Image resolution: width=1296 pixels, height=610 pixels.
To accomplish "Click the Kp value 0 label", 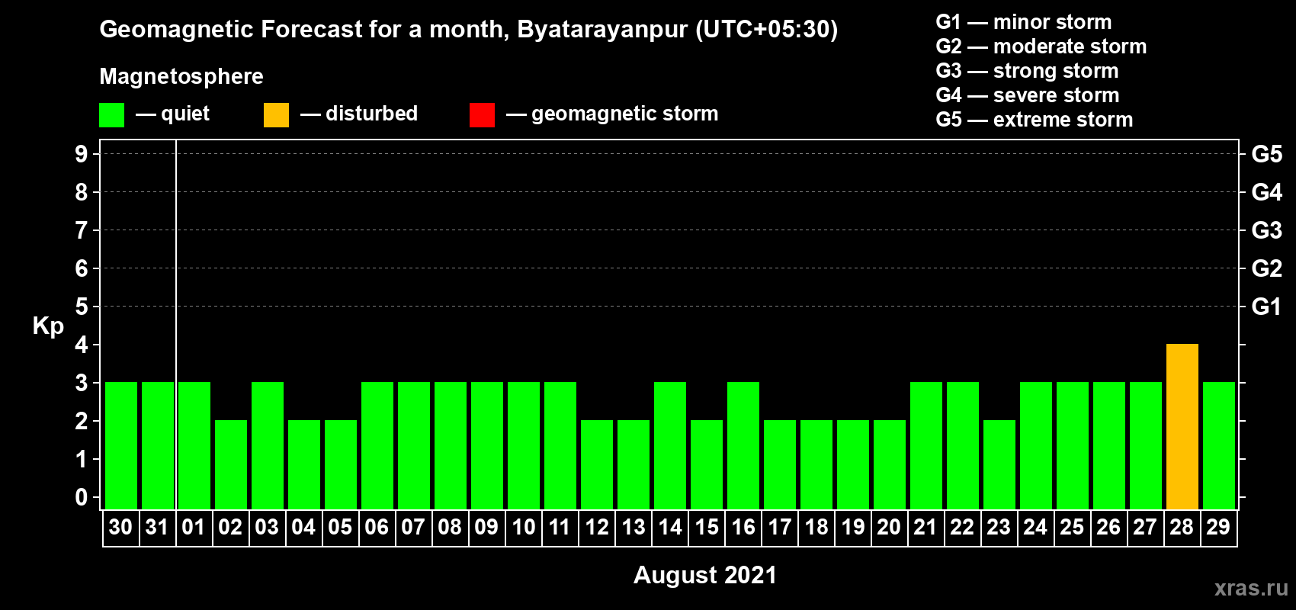I will [82, 497].
